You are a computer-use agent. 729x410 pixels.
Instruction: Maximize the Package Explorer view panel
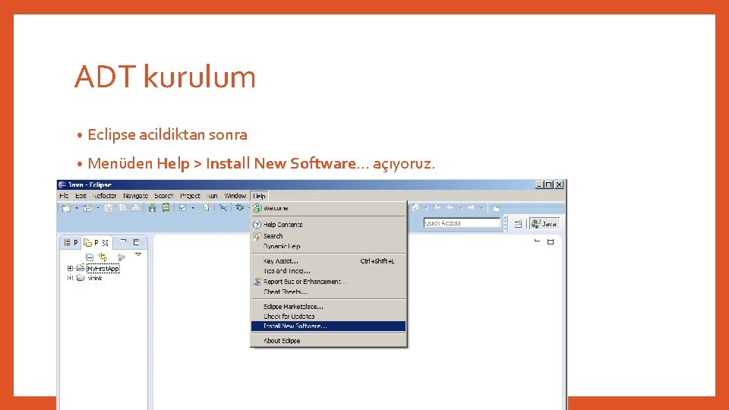136,242
